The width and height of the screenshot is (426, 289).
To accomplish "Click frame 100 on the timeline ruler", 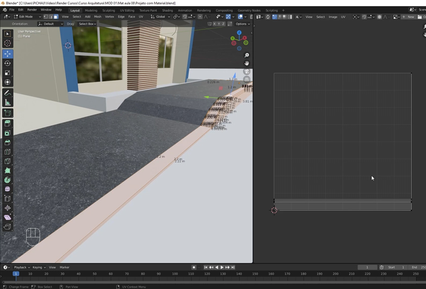I will click(x=174, y=274).
